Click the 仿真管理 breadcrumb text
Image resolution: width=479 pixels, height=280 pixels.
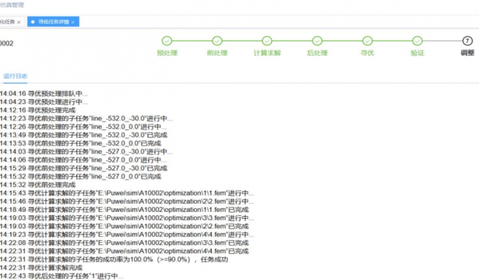point(12,5)
